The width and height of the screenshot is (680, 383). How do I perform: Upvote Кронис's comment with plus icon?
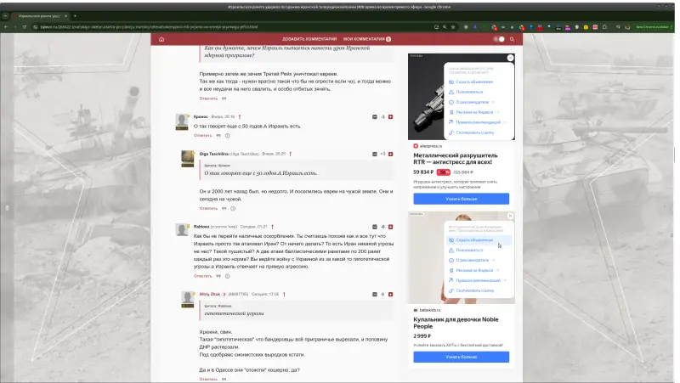click(x=390, y=116)
